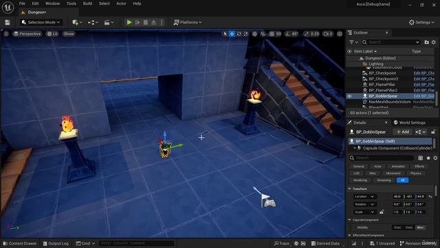
Task: Select BP_FlamePillar2 in the Outliner
Action: 383,90
